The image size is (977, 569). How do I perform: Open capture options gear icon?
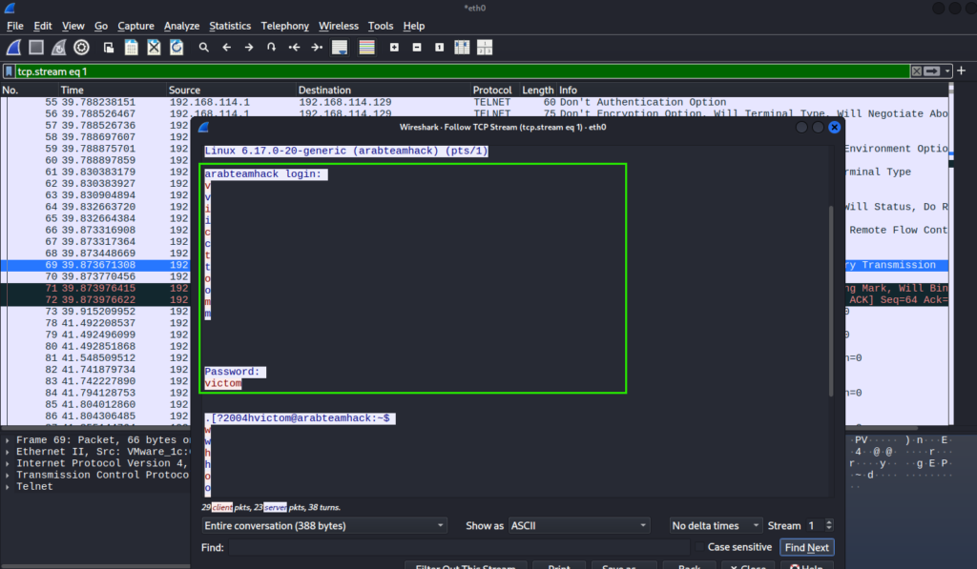[82, 47]
